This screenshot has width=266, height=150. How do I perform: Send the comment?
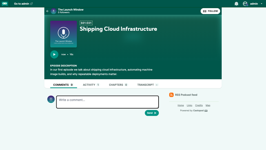click(x=152, y=113)
